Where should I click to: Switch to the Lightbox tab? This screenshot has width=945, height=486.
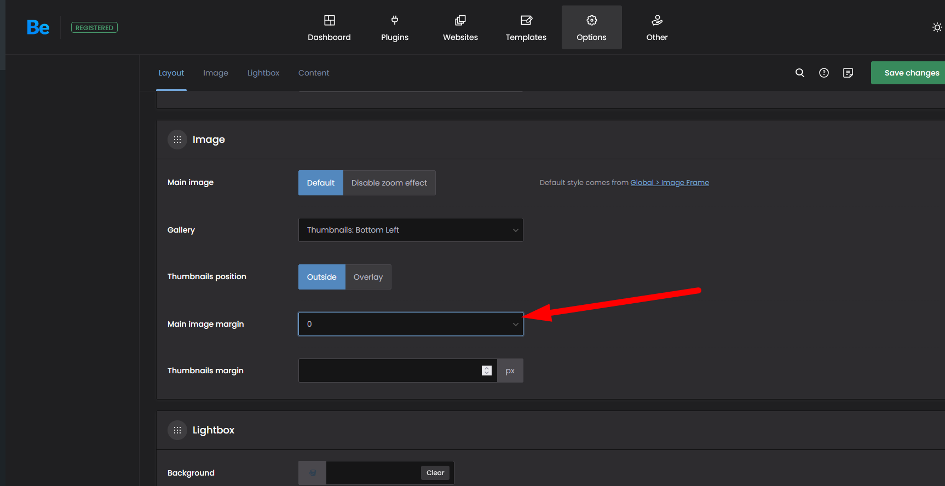pos(263,73)
